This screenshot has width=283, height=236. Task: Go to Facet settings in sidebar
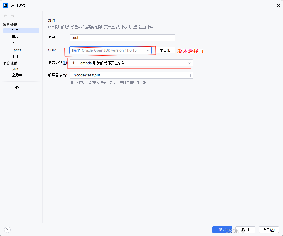coord(16,50)
